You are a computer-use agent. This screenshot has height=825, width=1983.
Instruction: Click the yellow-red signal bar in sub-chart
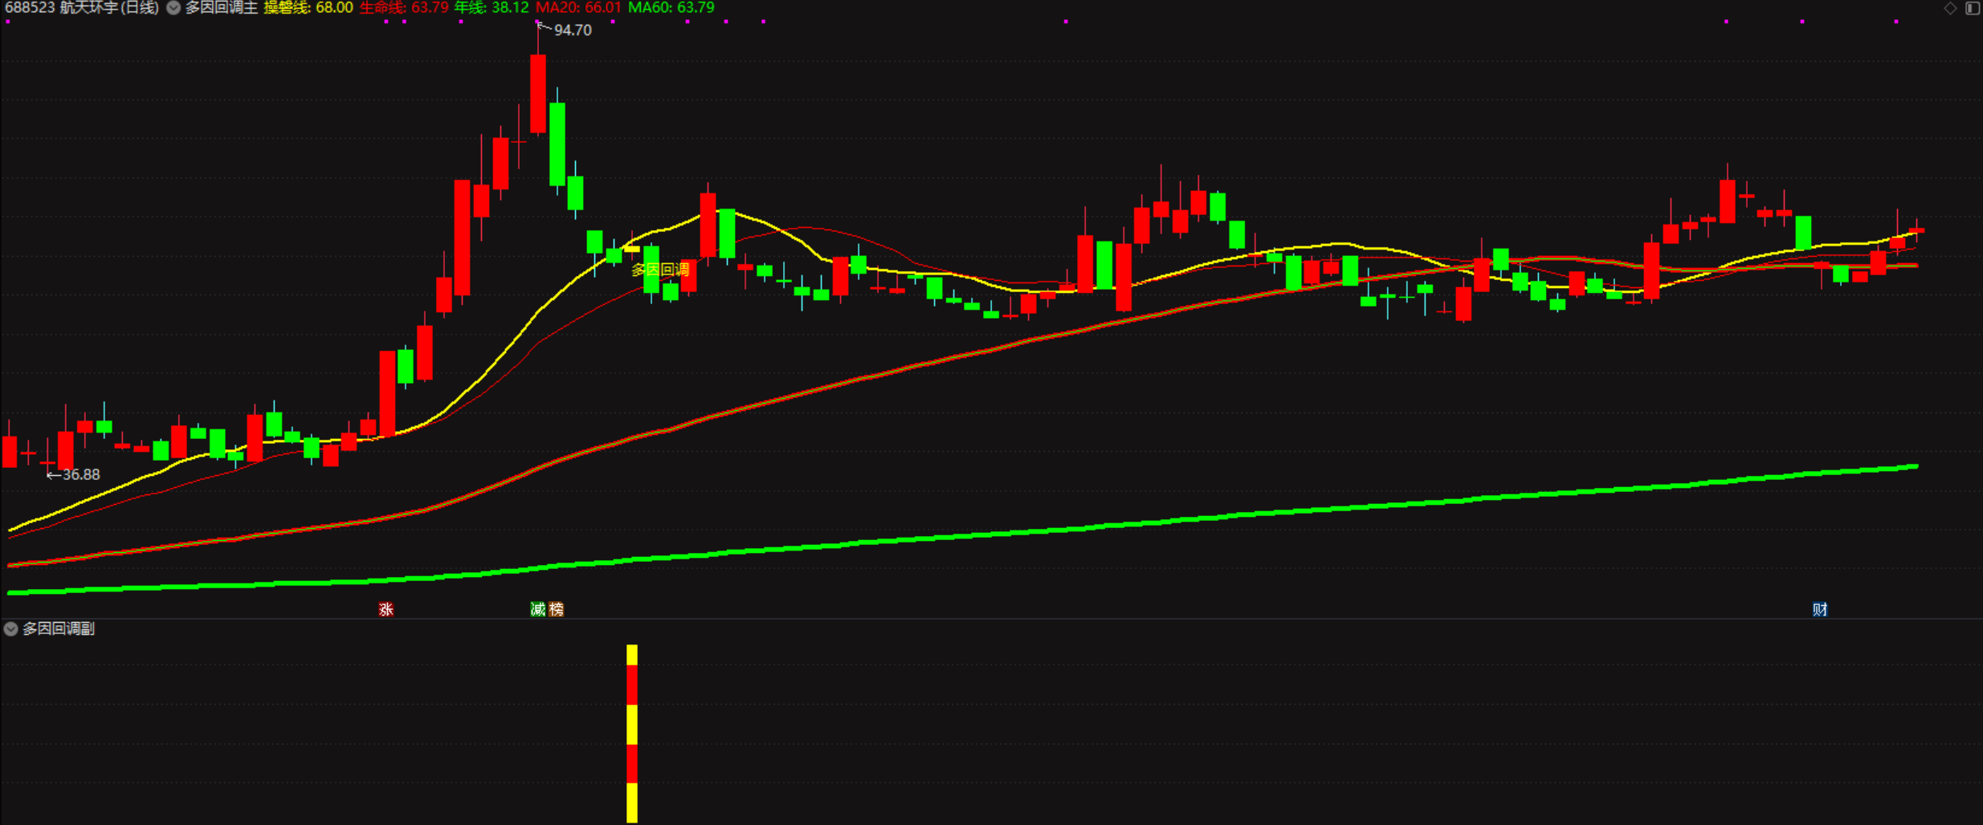click(632, 734)
